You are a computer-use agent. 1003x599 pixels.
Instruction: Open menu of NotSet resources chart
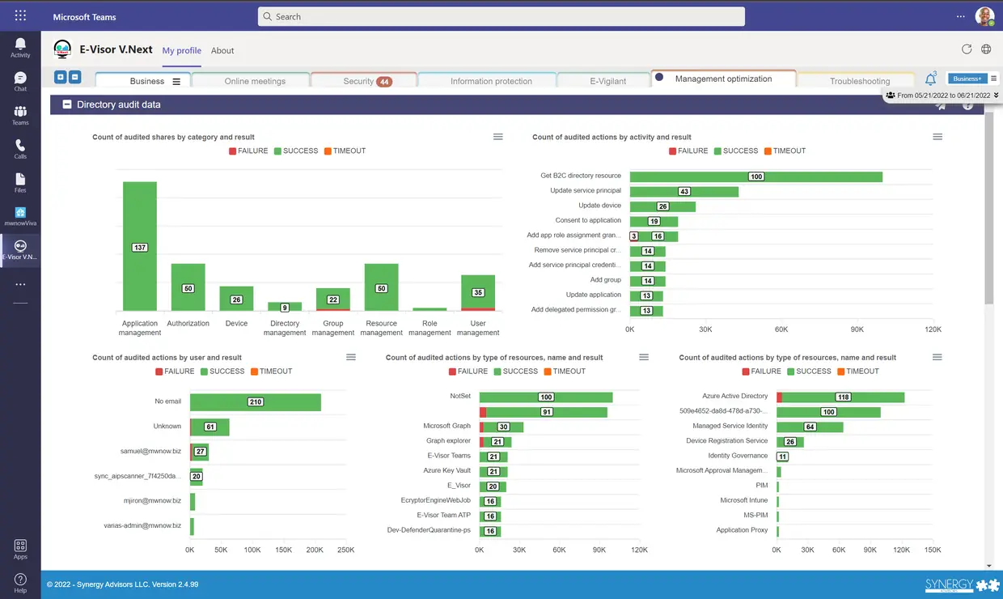coord(644,357)
